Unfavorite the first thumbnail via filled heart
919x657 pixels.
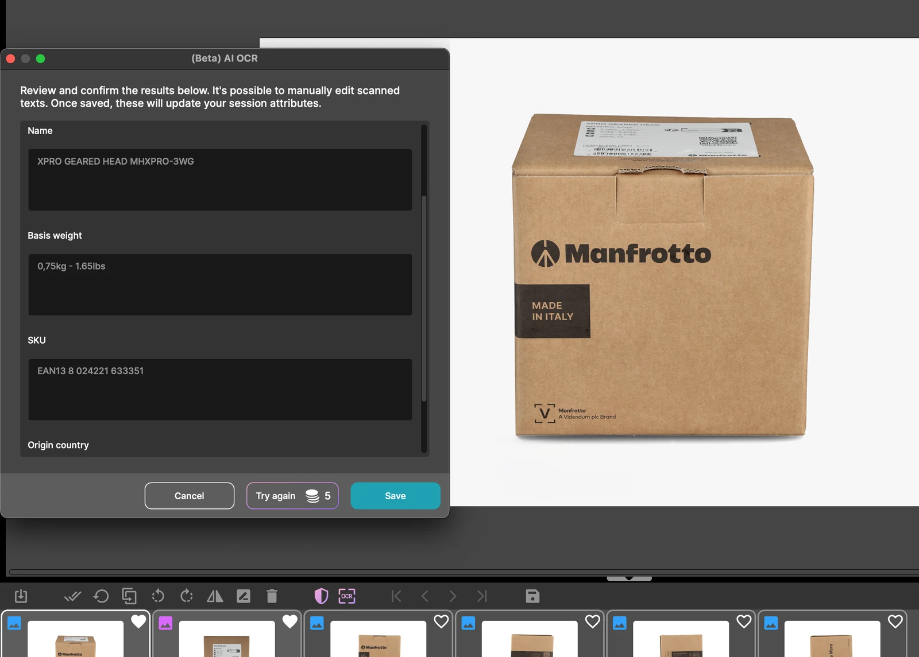(x=138, y=621)
